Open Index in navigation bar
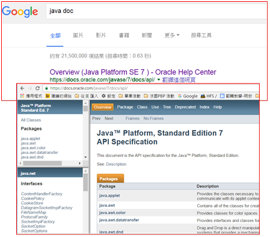 tap(204, 107)
